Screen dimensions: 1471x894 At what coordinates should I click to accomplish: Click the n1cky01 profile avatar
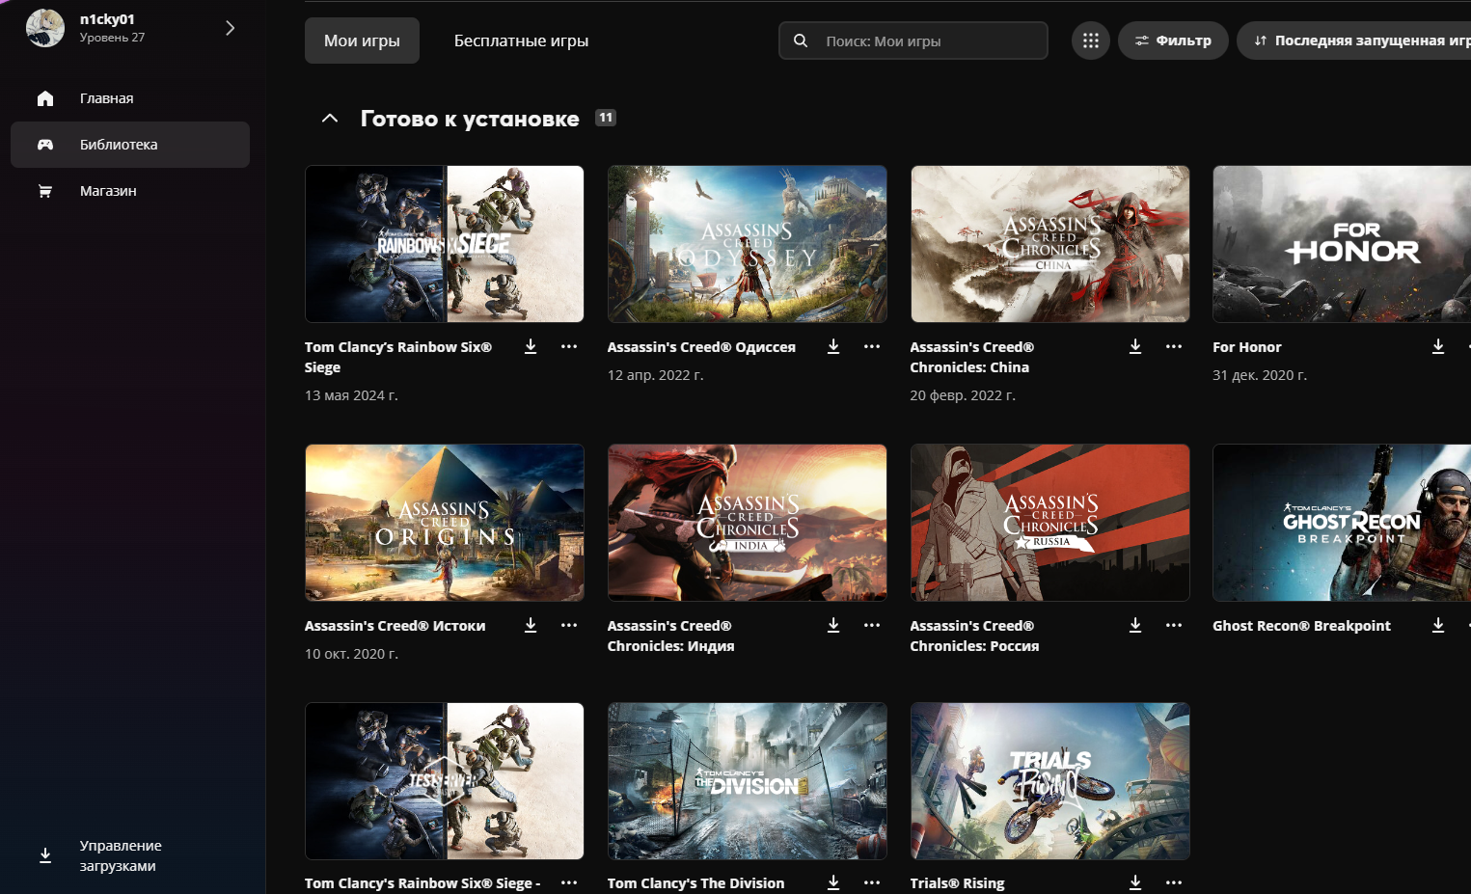(45, 28)
